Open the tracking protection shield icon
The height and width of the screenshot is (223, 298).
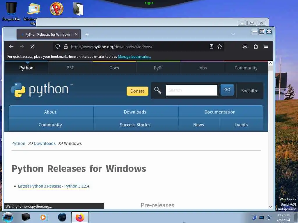[58, 46]
